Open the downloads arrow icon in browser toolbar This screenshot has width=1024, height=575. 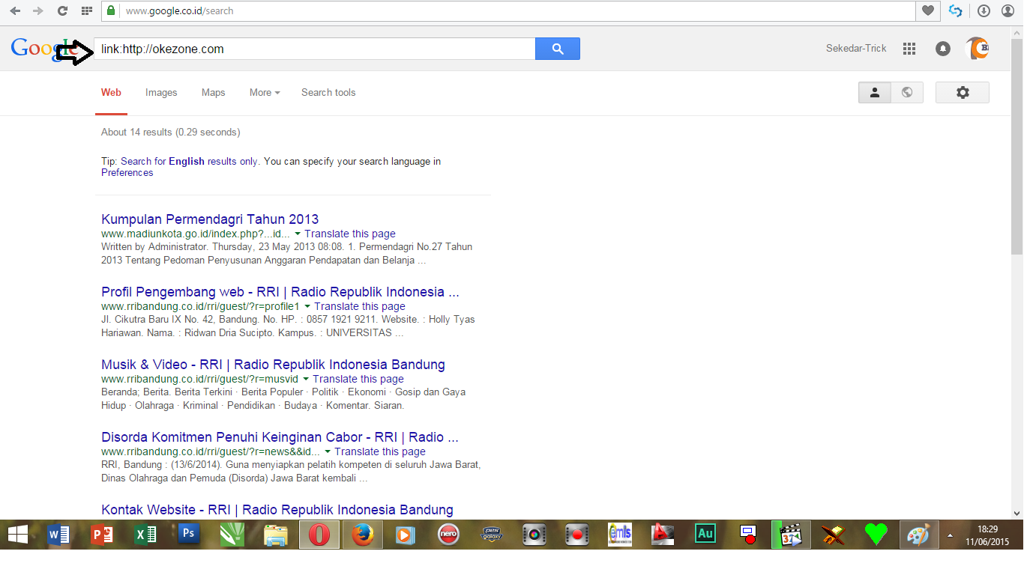(984, 10)
